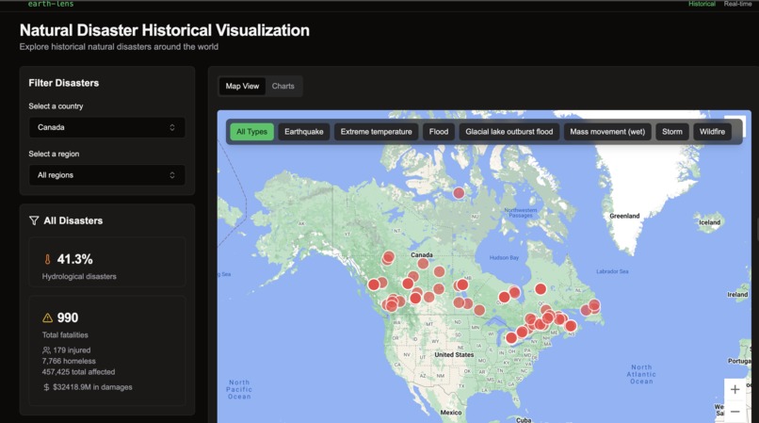
Task: Filter by Glacial lake outburst flood
Action: click(509, 132)
